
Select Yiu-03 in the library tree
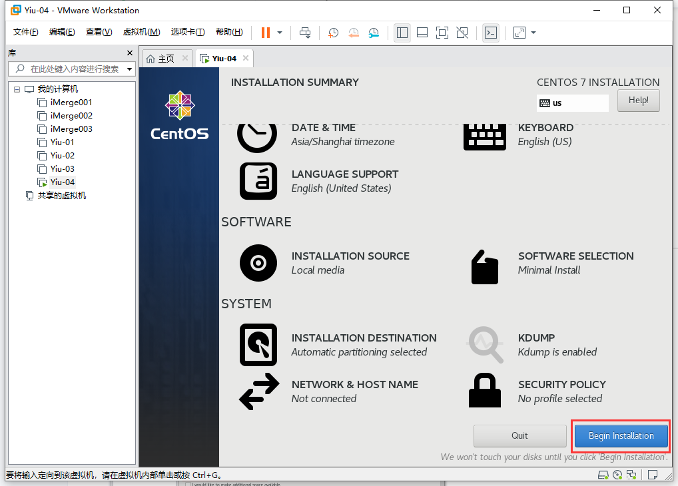pyautogui.click(x=62, y=169)
